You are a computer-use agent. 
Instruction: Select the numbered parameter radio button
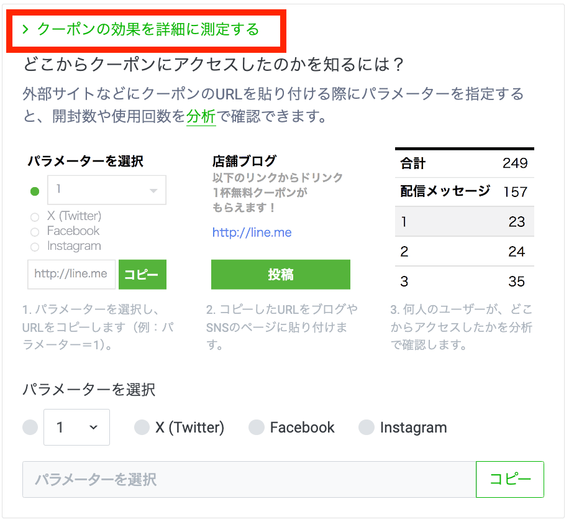tap(30, 428)
